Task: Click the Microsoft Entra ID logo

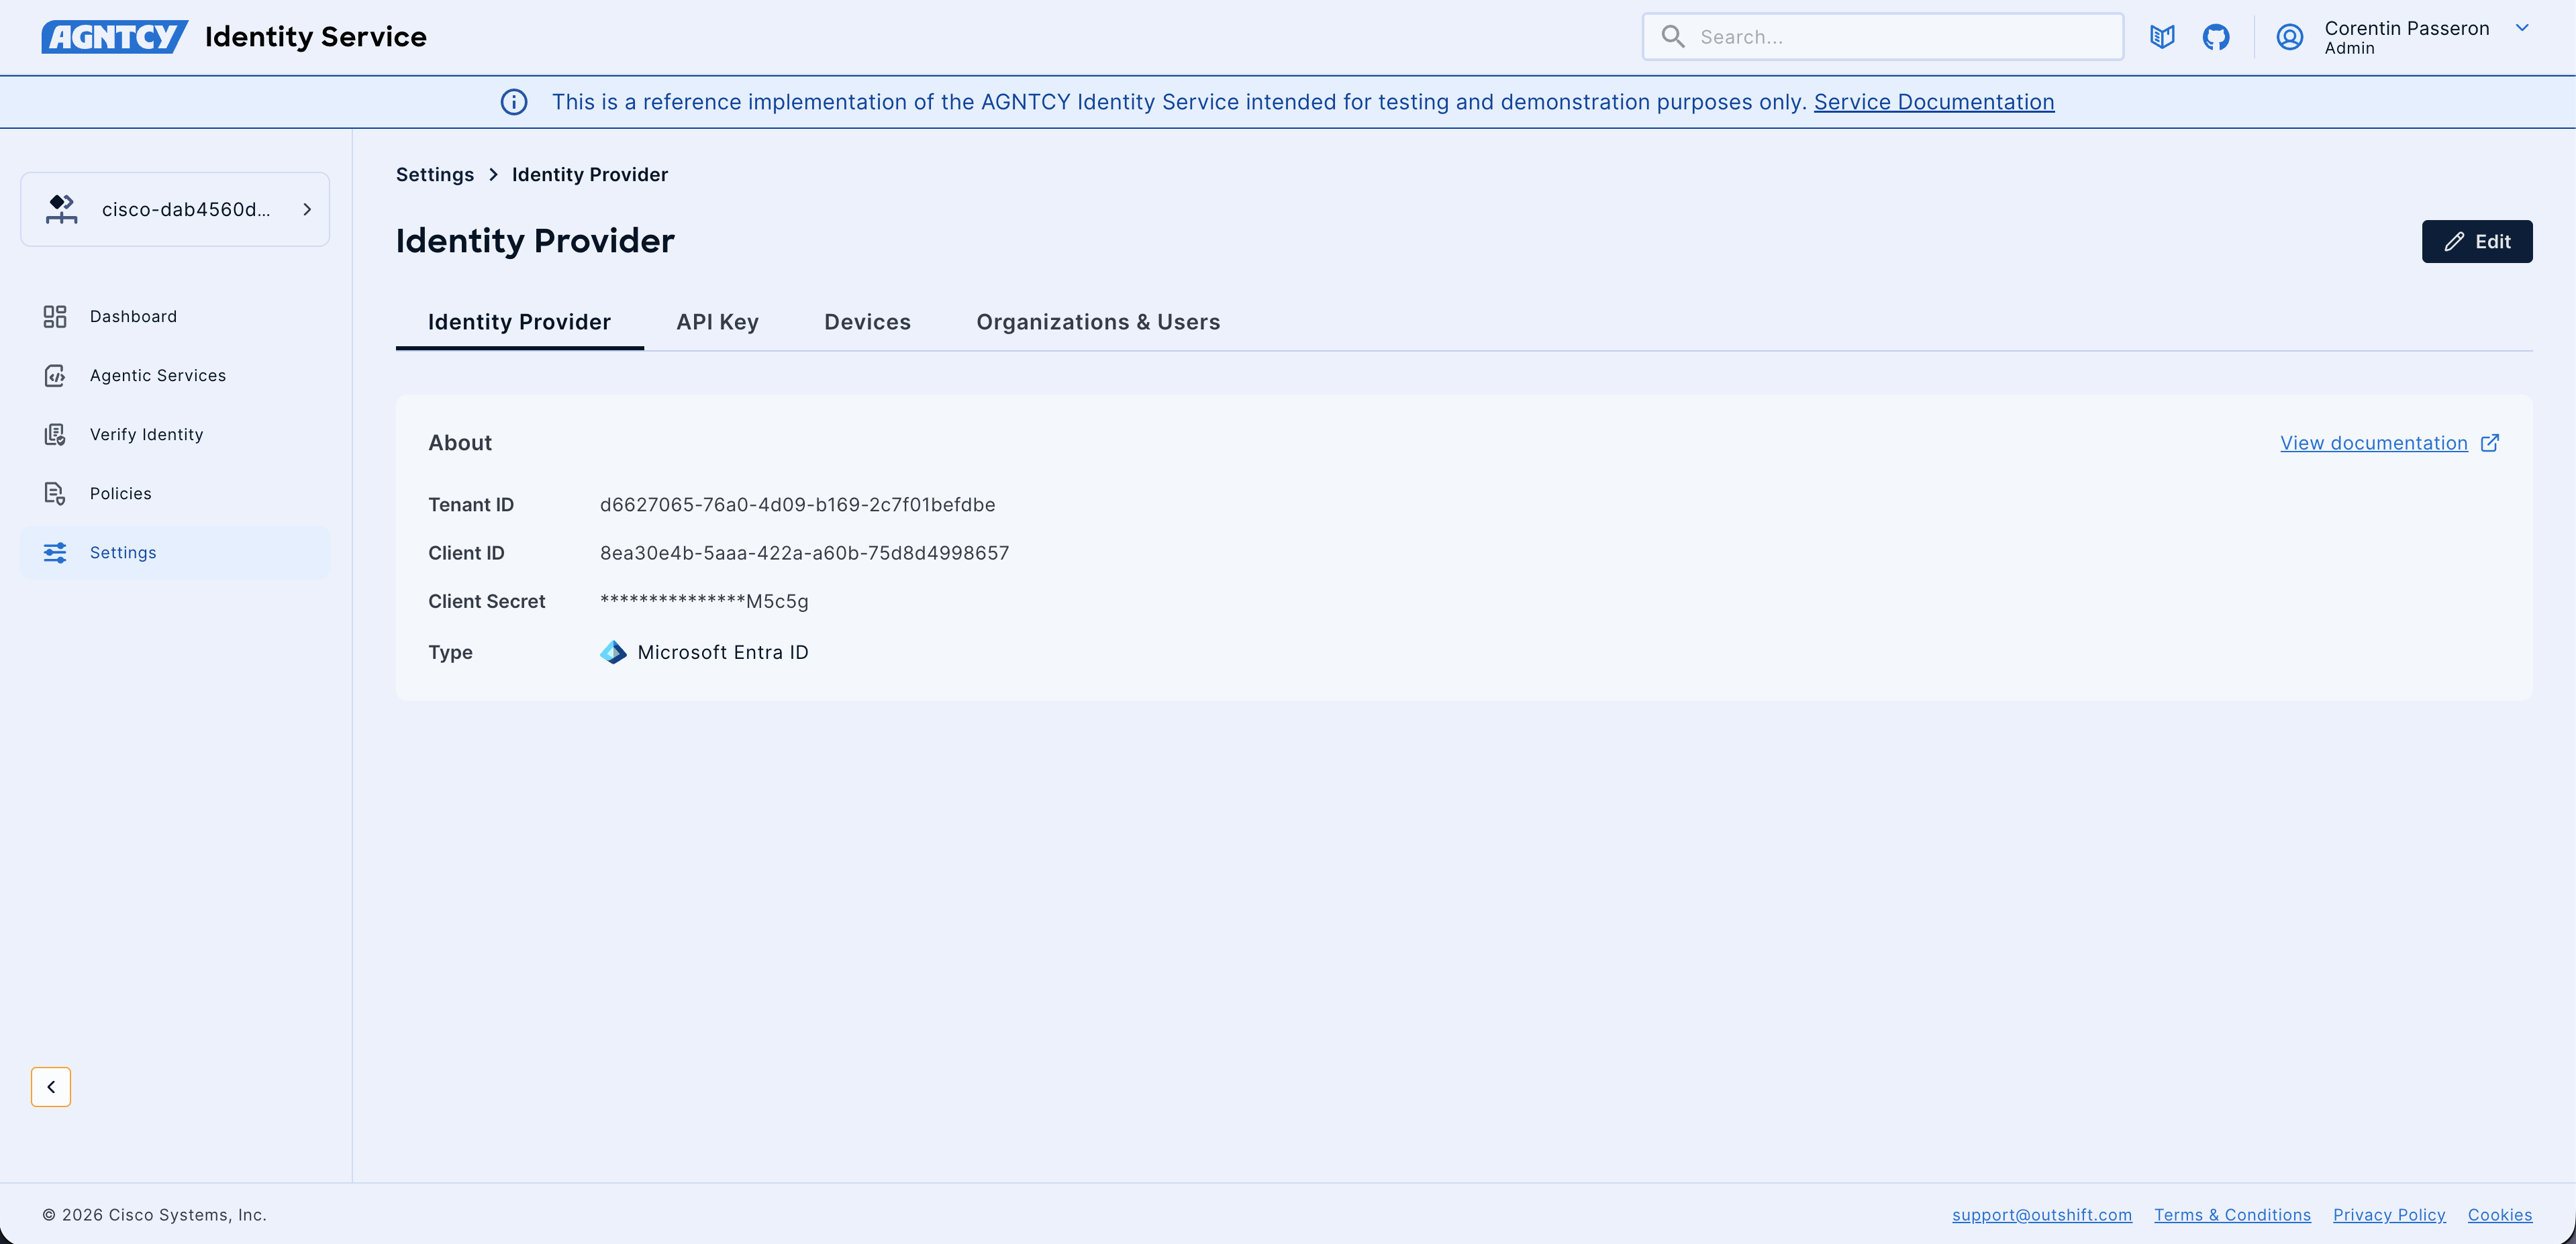Action: 613,652
